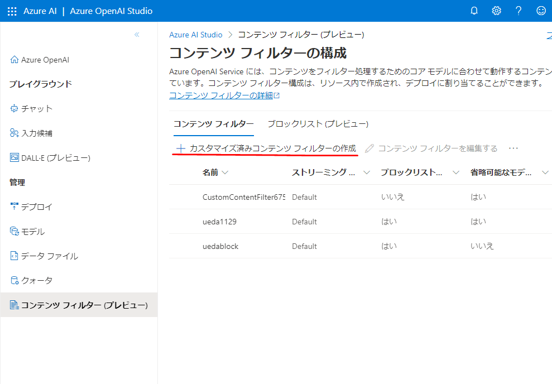Viewport: 552px width, 384px height.
Task: Click Default in the uedablock row
Action: click(x=304, y=246)
